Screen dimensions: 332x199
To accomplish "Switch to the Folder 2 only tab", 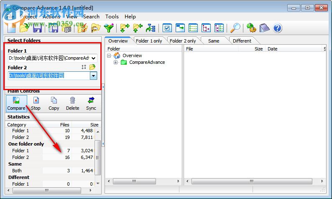I will (x=183, y=41).
